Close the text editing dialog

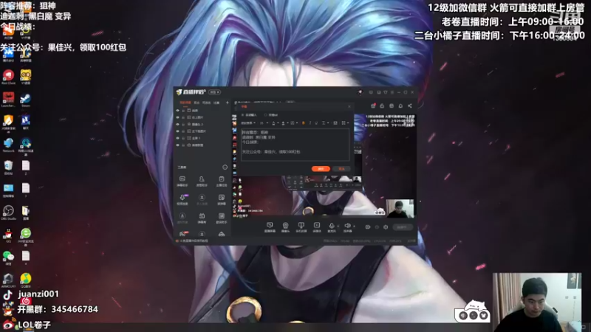349,106
